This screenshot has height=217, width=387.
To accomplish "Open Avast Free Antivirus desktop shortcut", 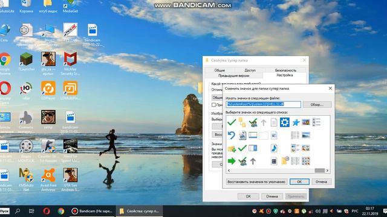I will [x=48, y=180].
